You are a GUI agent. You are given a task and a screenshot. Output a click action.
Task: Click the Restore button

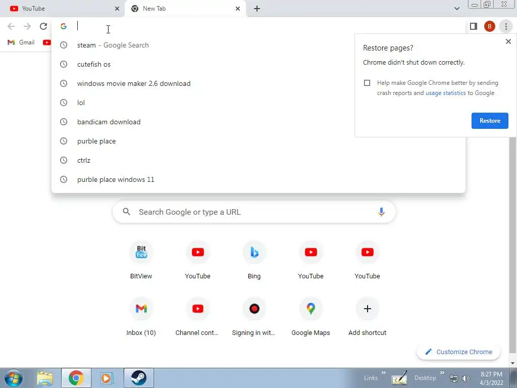(x=490, y=121)
